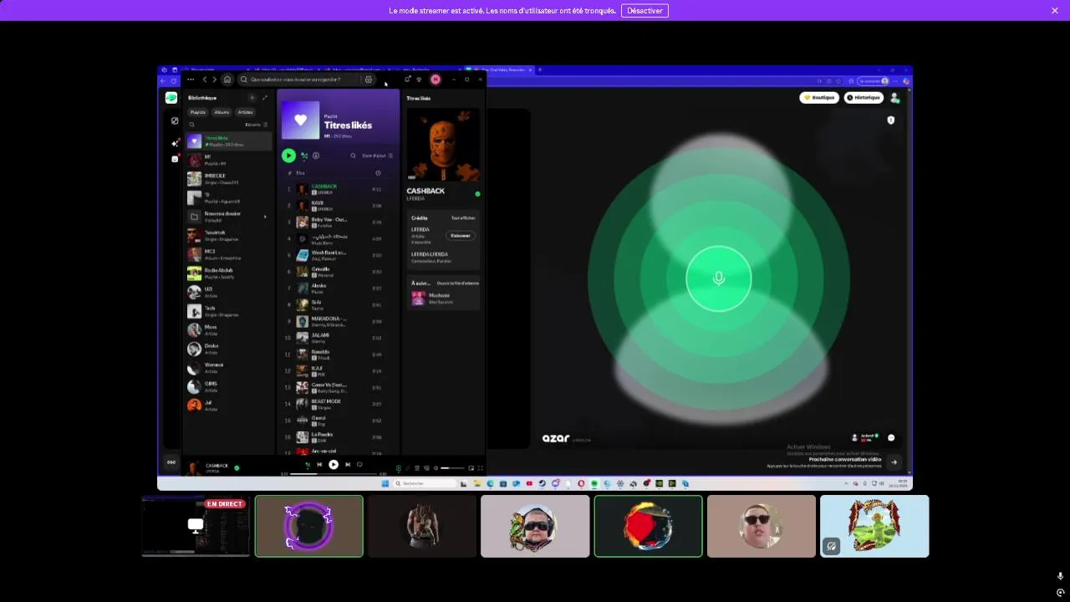Go to next Azar conversation arrow
This screenshot has height=602, width=1070.
(x=894, y=462)
